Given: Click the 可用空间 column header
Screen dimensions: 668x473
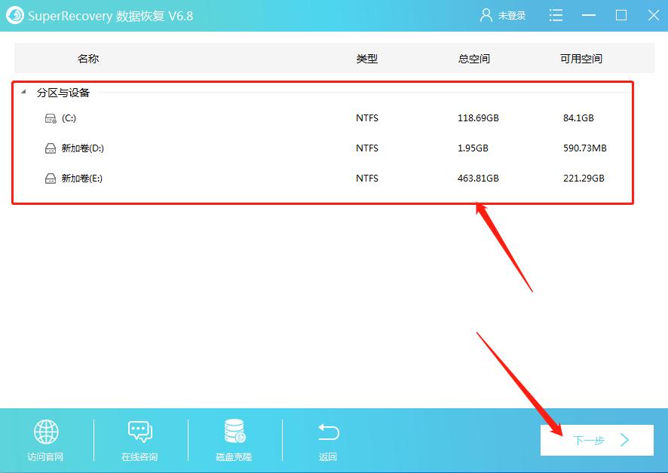Looking at the screenshot, I should (580, 59).
